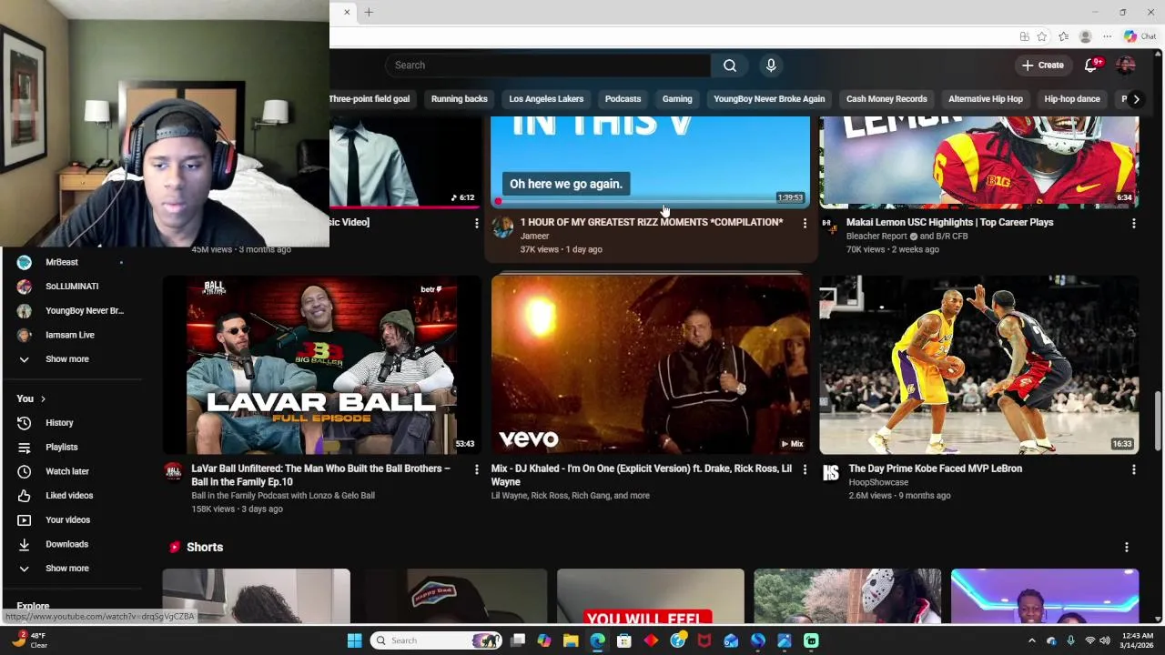1165x655 pixels.
Task: Close the current browser tab
Action: [x=347, y=13]
